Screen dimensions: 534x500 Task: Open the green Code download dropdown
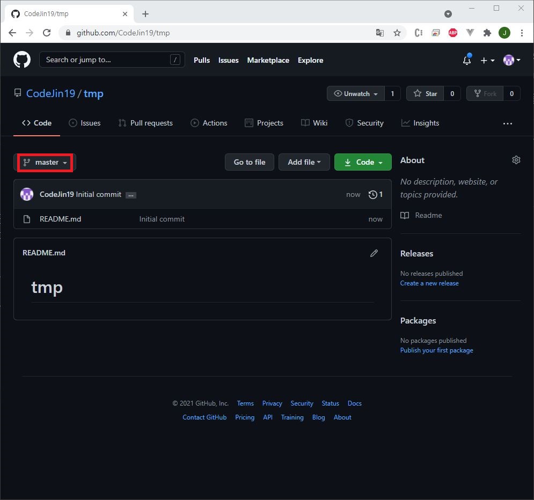tap(363, 162)
